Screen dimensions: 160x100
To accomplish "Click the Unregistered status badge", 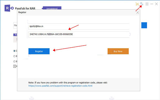I will [51, 8].
